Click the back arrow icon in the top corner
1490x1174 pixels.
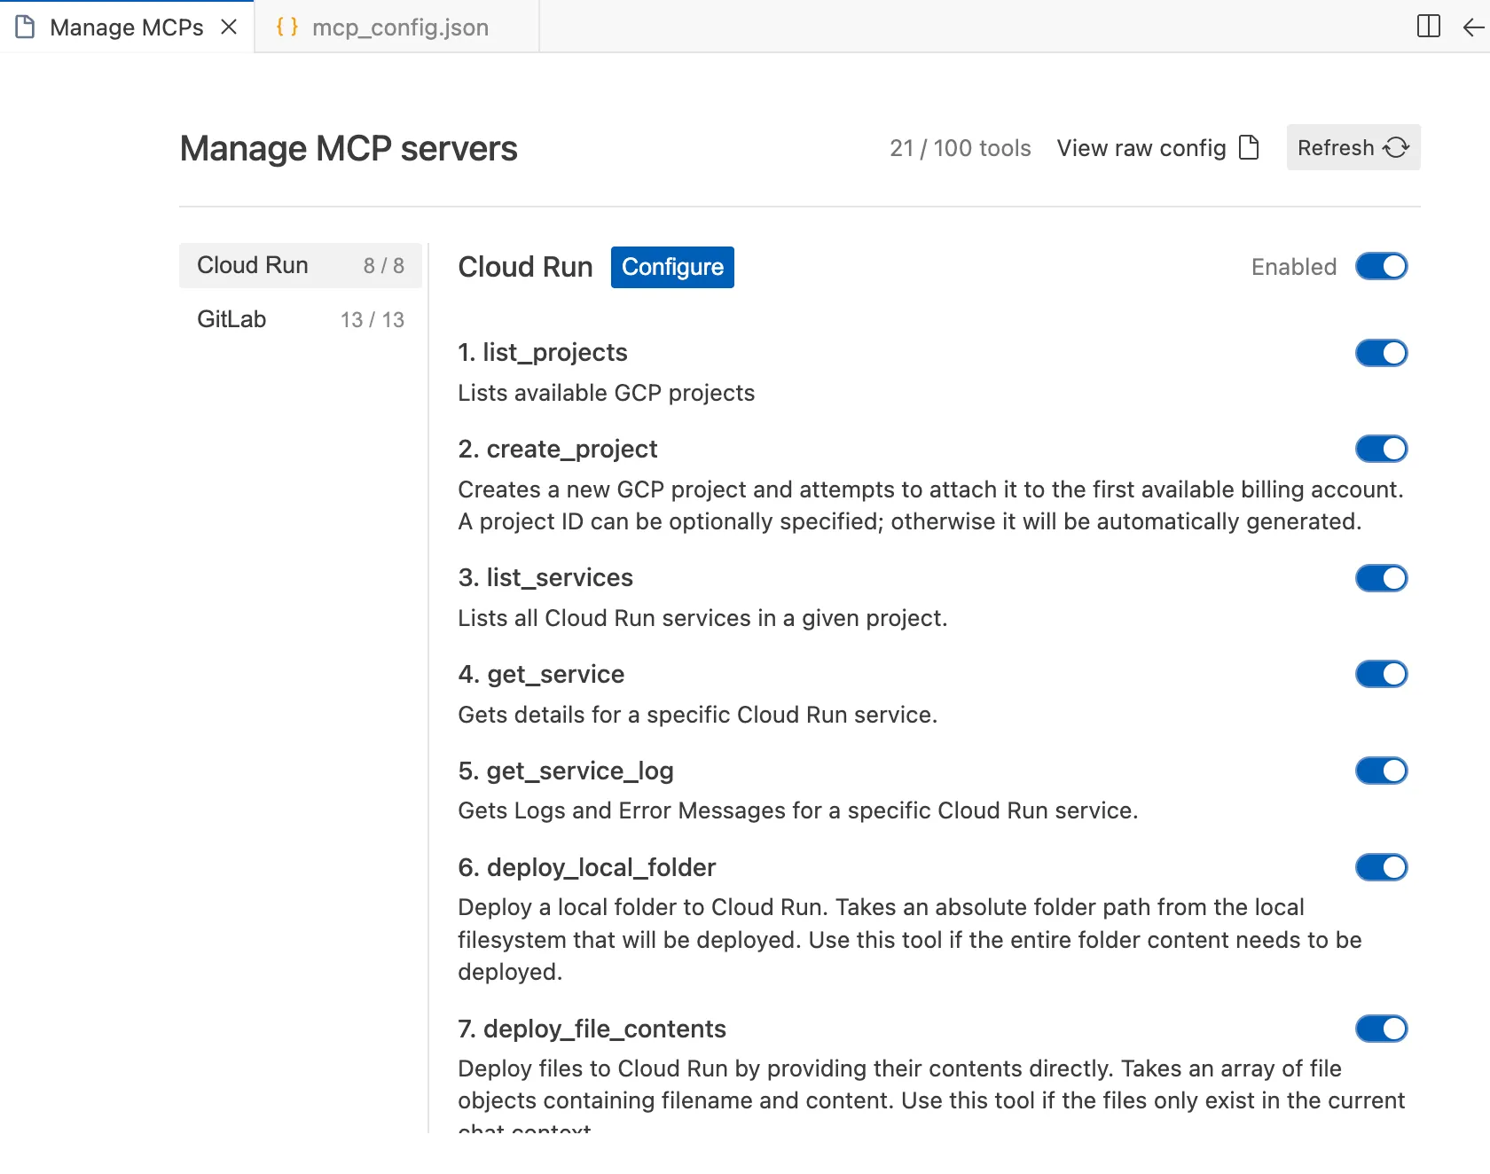pyautogui.click(x=1472, y=27)
